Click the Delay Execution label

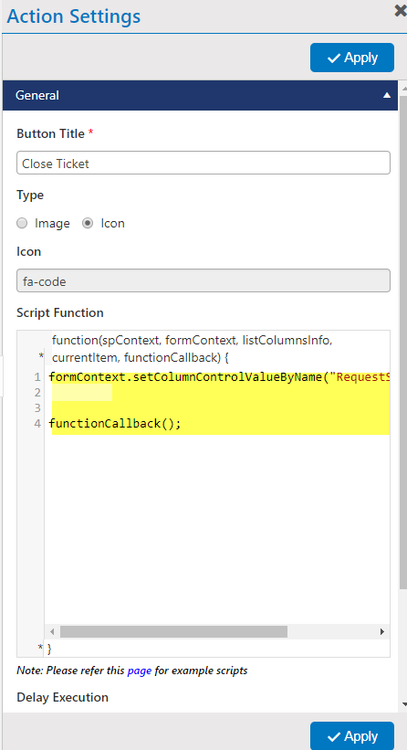point(63,697)
